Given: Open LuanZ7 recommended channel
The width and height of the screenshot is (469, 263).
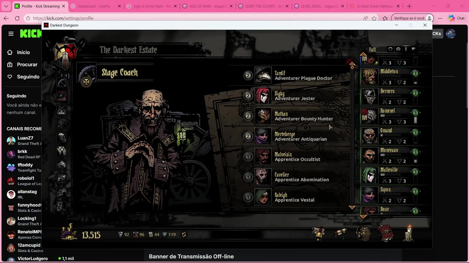Looking at the screenshot, I should [24, 141].
